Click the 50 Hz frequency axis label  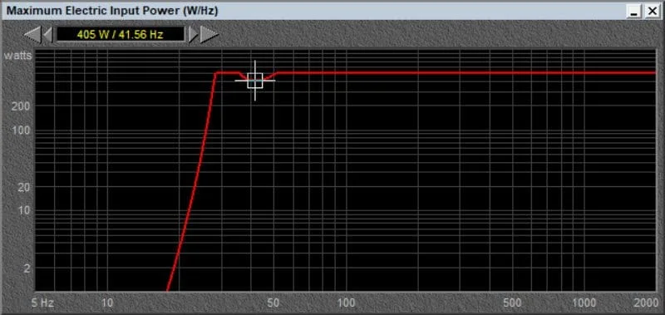[x=273, y=303]
